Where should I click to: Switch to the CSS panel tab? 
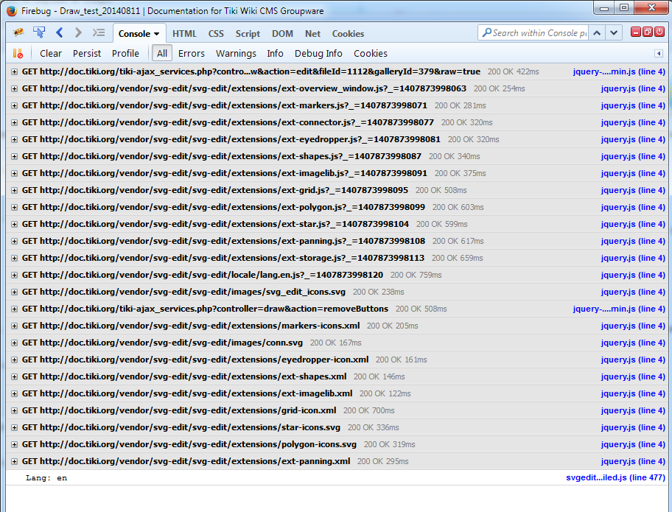tap(216, 33)
